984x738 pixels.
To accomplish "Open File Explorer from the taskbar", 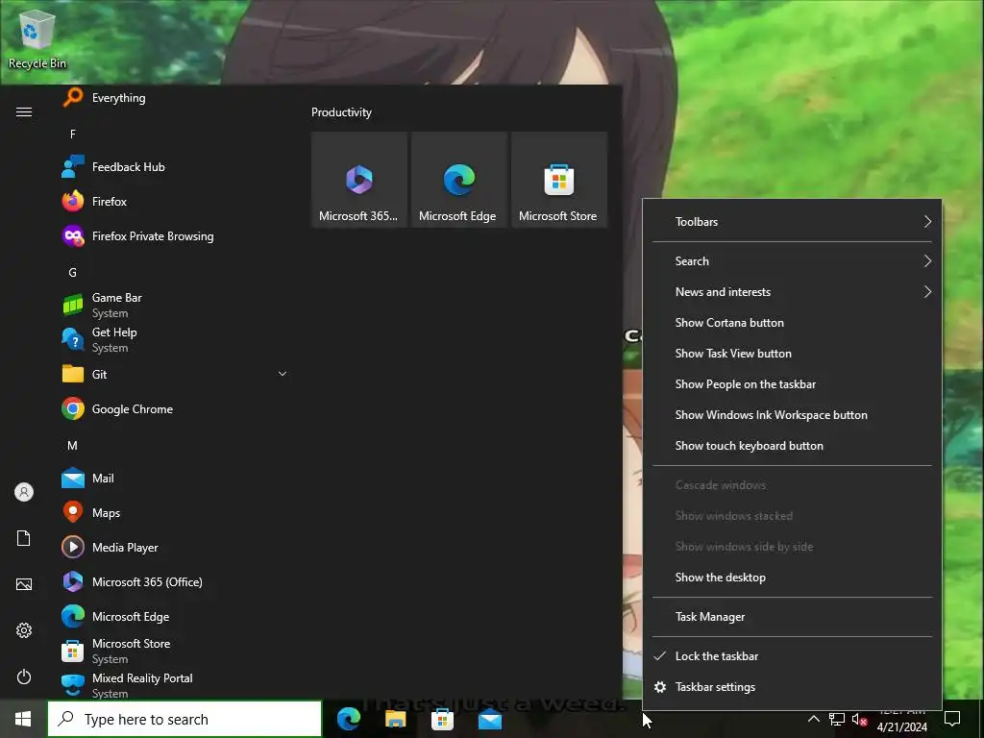I will pos(395,719).
